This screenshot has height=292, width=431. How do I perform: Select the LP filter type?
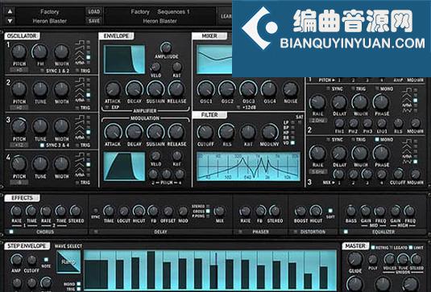292,122
